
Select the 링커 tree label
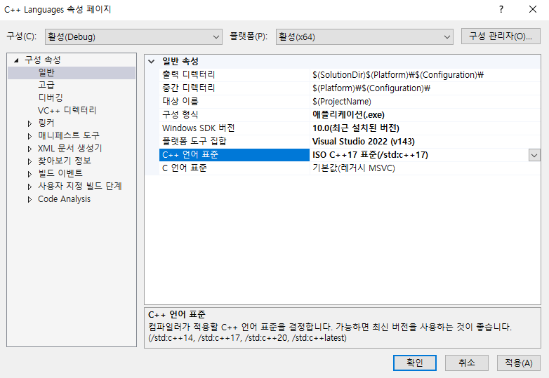pos(46,123)
